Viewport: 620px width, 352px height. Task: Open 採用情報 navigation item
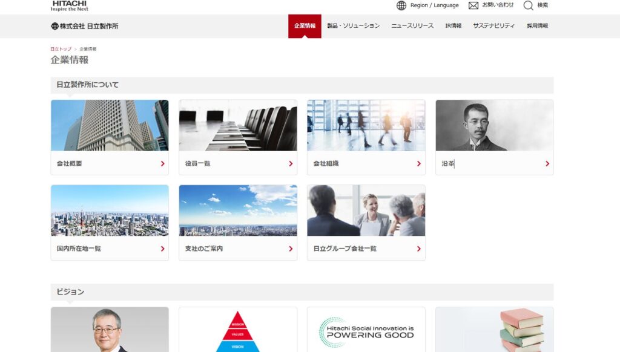coord(537,26)
